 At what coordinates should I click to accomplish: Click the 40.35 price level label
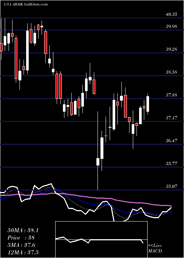(x=171, y=14)
